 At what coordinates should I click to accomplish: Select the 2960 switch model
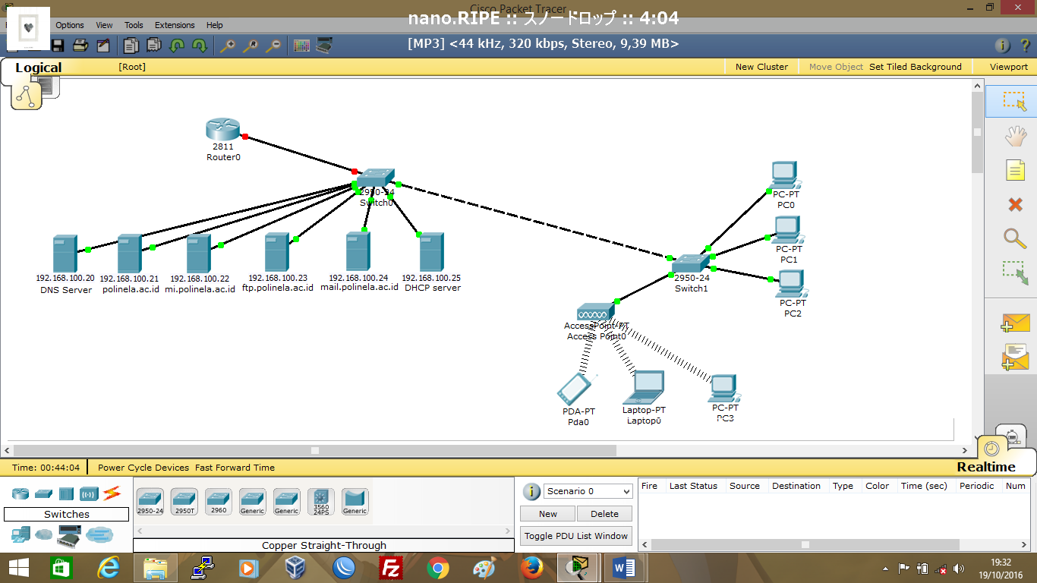[218, 501]
